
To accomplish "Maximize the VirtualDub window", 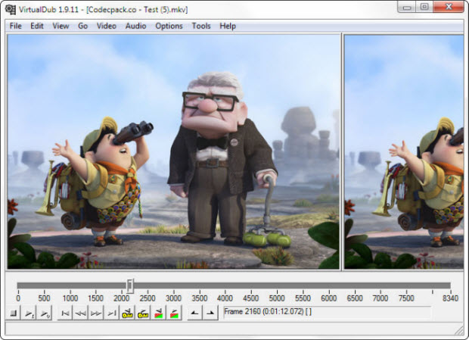I will pos(424,7).
